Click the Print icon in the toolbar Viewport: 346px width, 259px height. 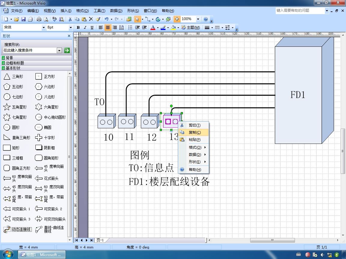coord(39,19)
